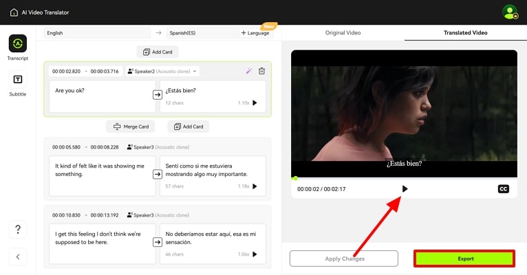
Task: Export the translated video
Action: 464,258
